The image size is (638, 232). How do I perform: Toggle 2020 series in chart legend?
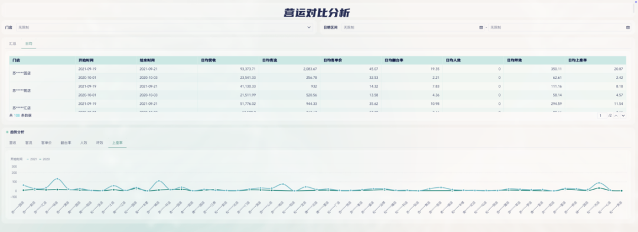pos(44,160)
